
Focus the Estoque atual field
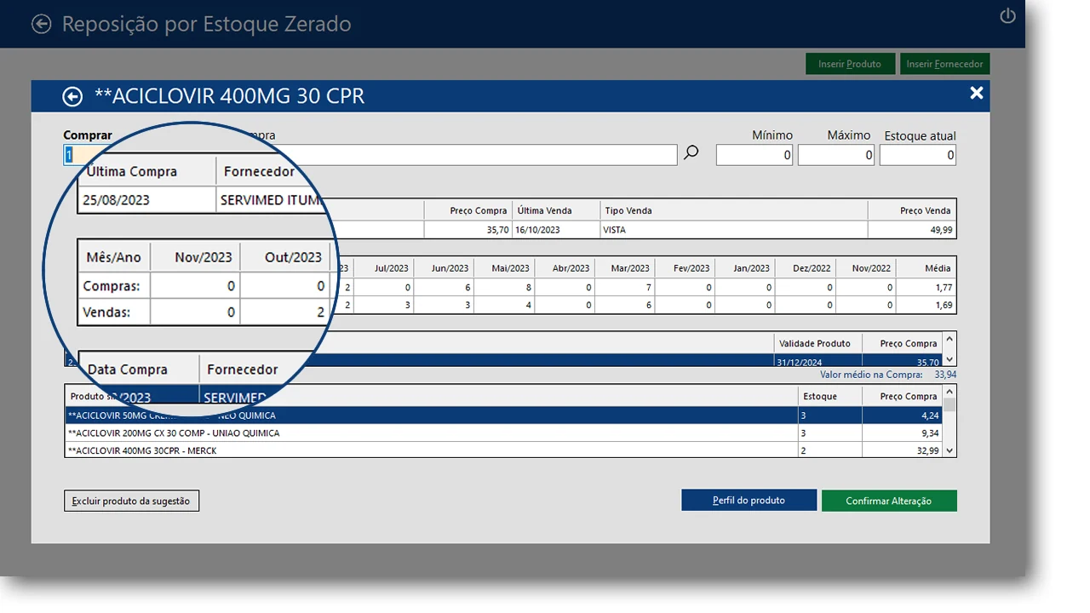point(918,155)
